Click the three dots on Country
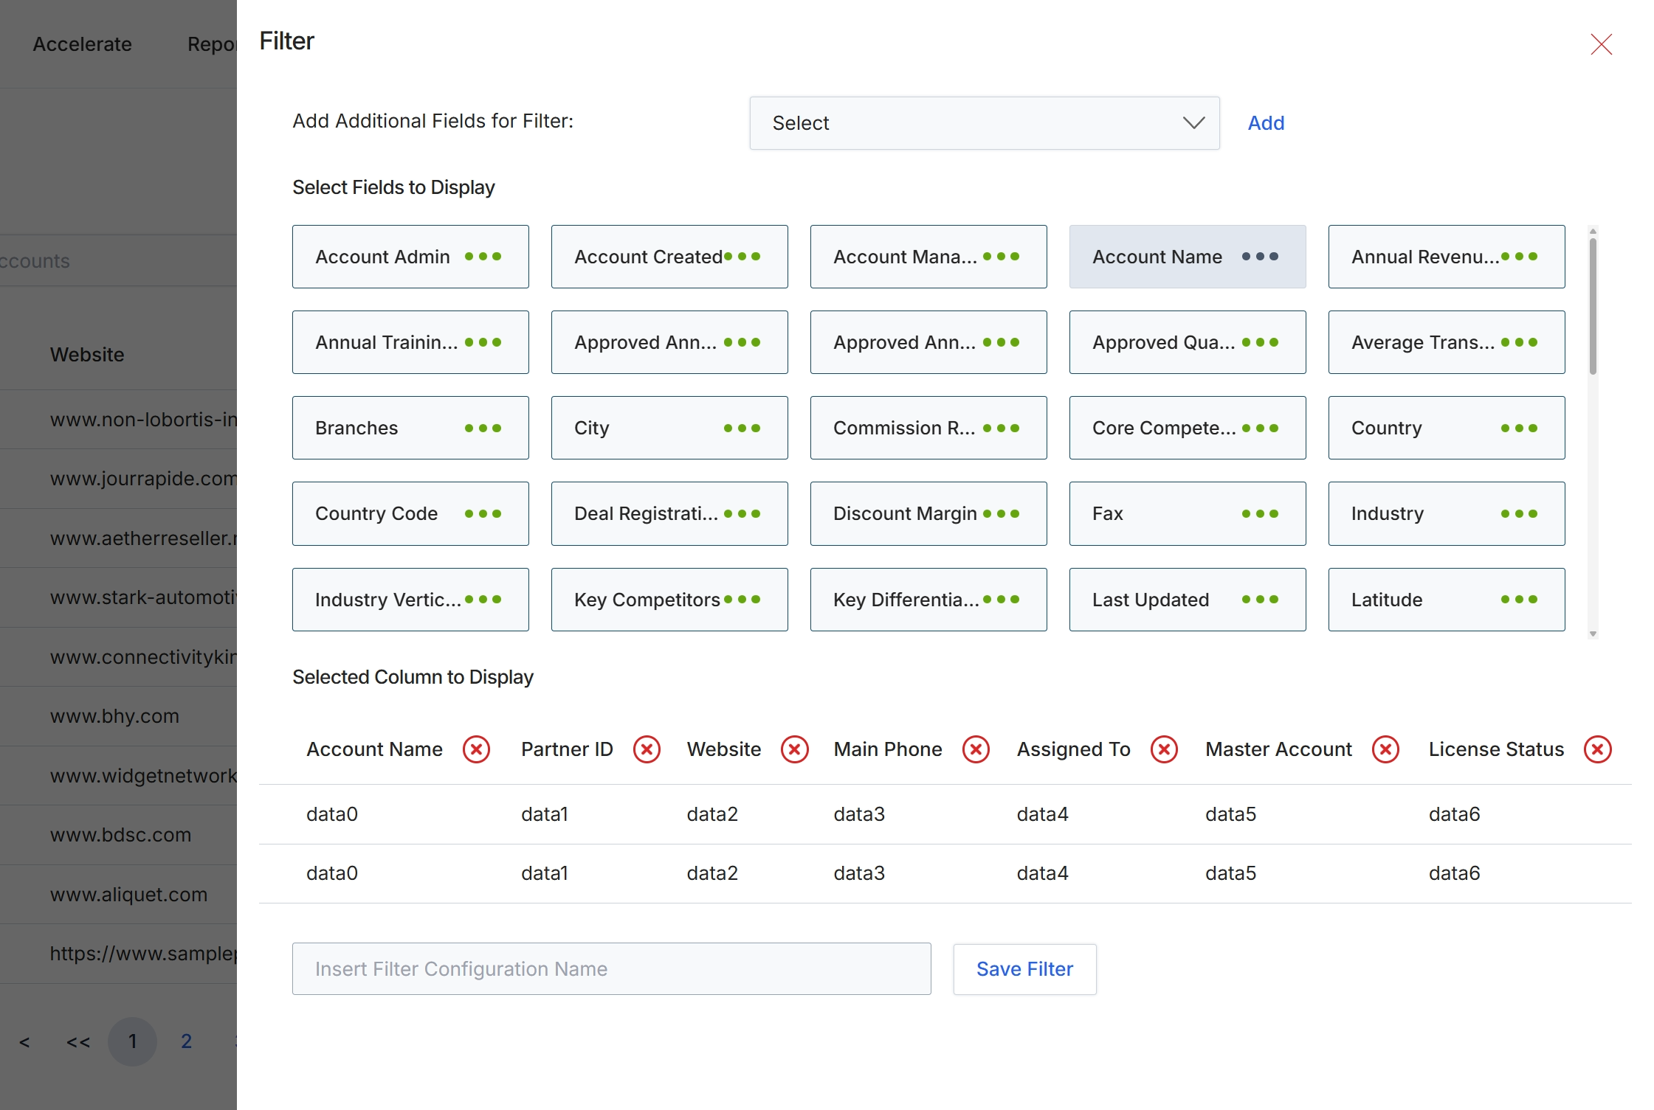The image size is (1654, 1110). [1519, 429]
